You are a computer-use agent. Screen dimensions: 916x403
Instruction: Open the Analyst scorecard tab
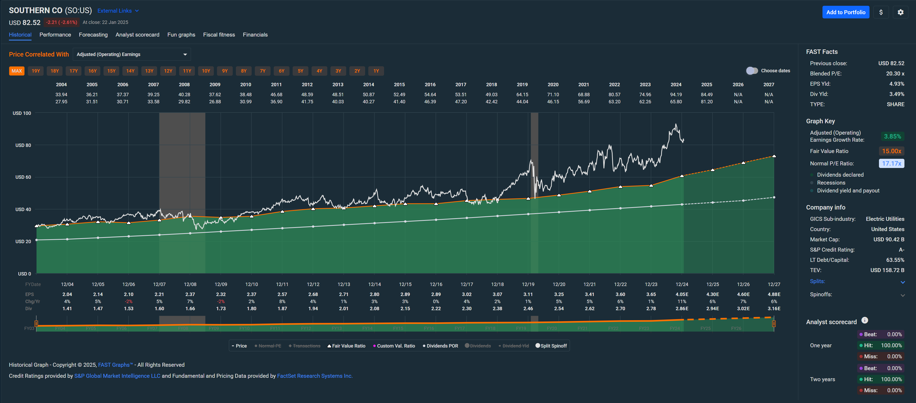coord(137,34)
